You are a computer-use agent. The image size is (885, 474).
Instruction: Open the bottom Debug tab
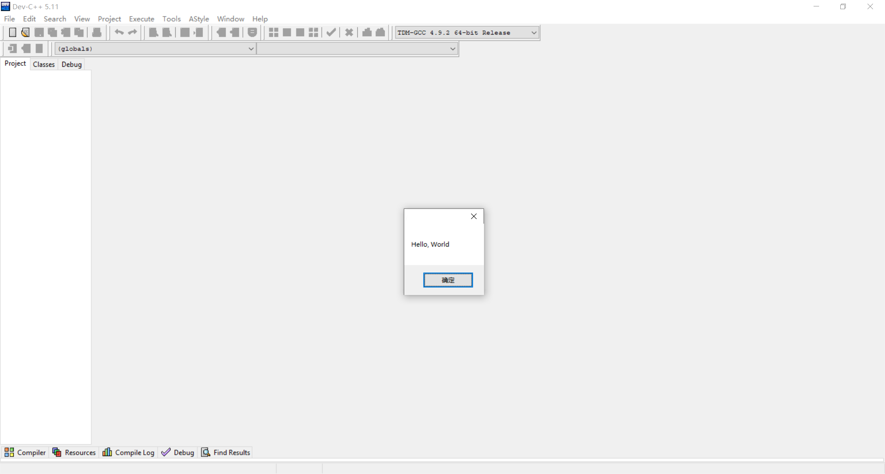[x=178, y=452]
